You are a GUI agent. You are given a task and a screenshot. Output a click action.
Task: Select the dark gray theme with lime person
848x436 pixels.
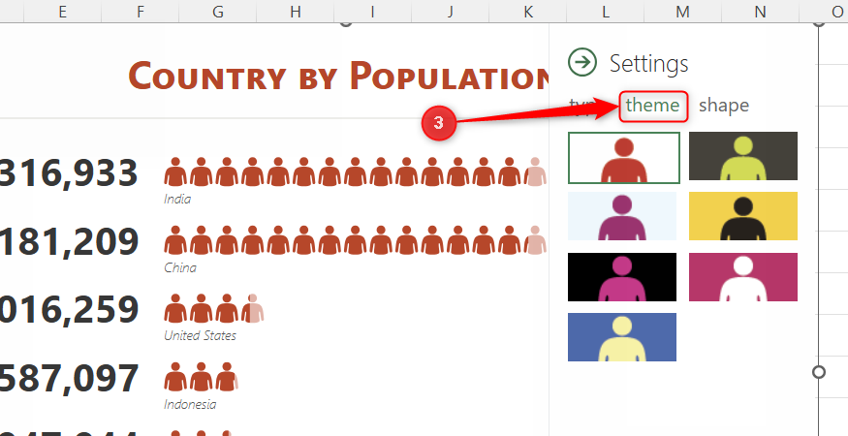[x=743, y=156]
